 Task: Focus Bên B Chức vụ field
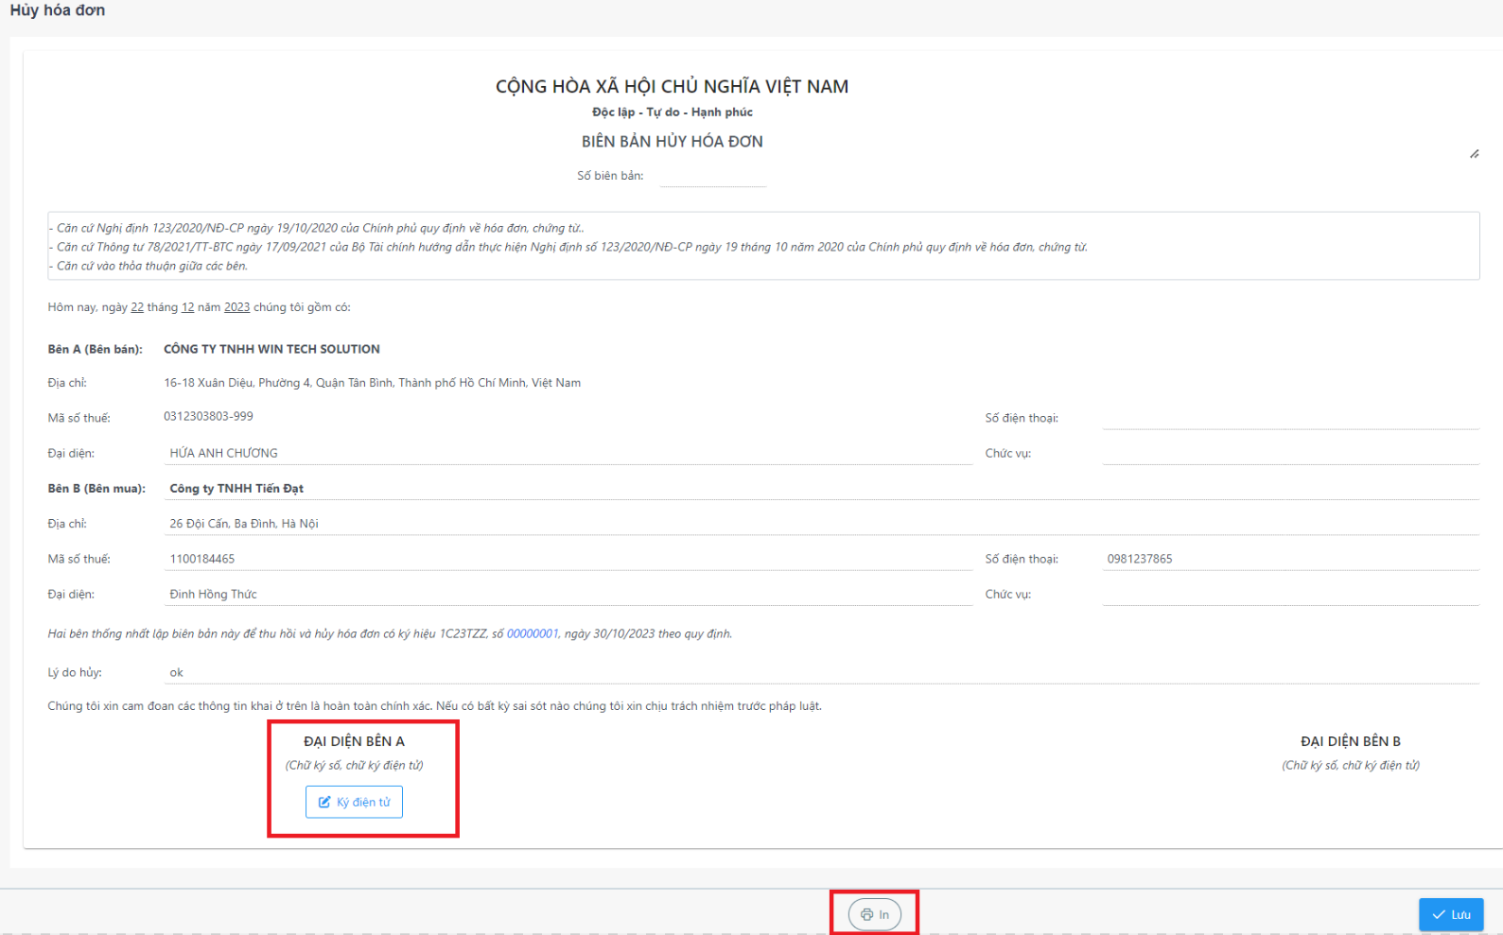(1290, 594)
